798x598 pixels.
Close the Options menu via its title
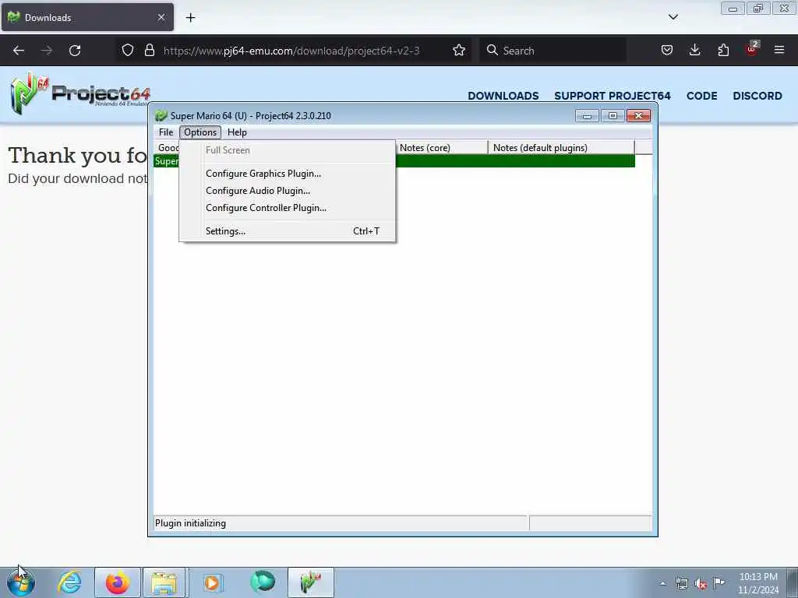coord(200,132)
